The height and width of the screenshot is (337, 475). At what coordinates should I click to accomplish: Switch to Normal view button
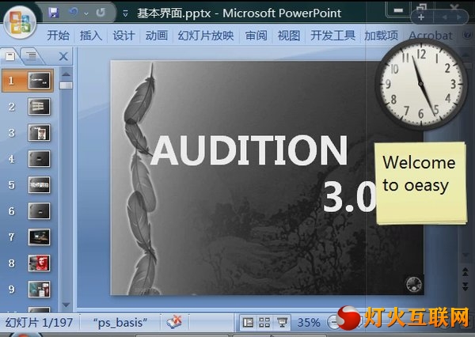coord(248,323)
